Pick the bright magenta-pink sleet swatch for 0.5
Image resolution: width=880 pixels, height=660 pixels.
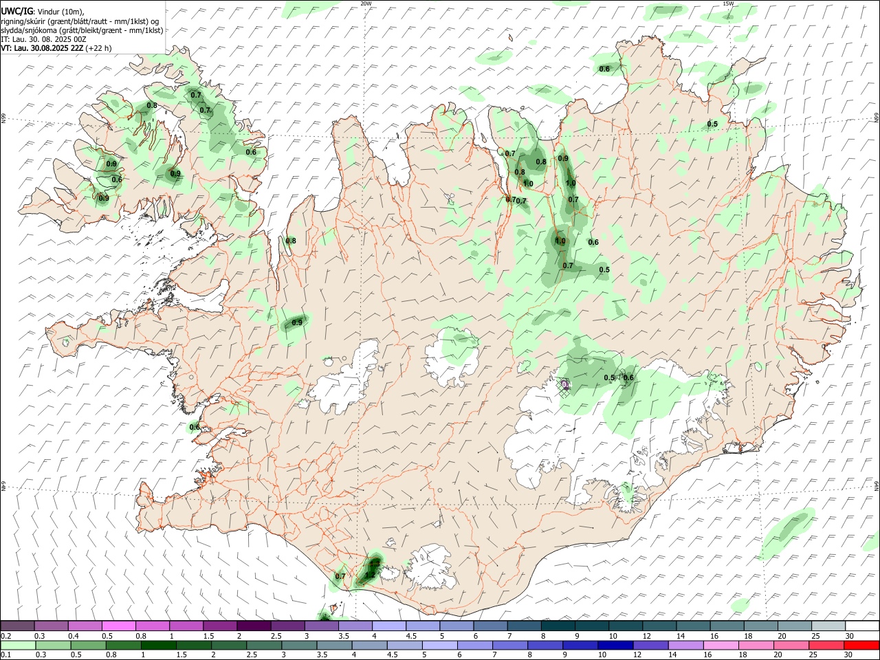pos(118,626)
